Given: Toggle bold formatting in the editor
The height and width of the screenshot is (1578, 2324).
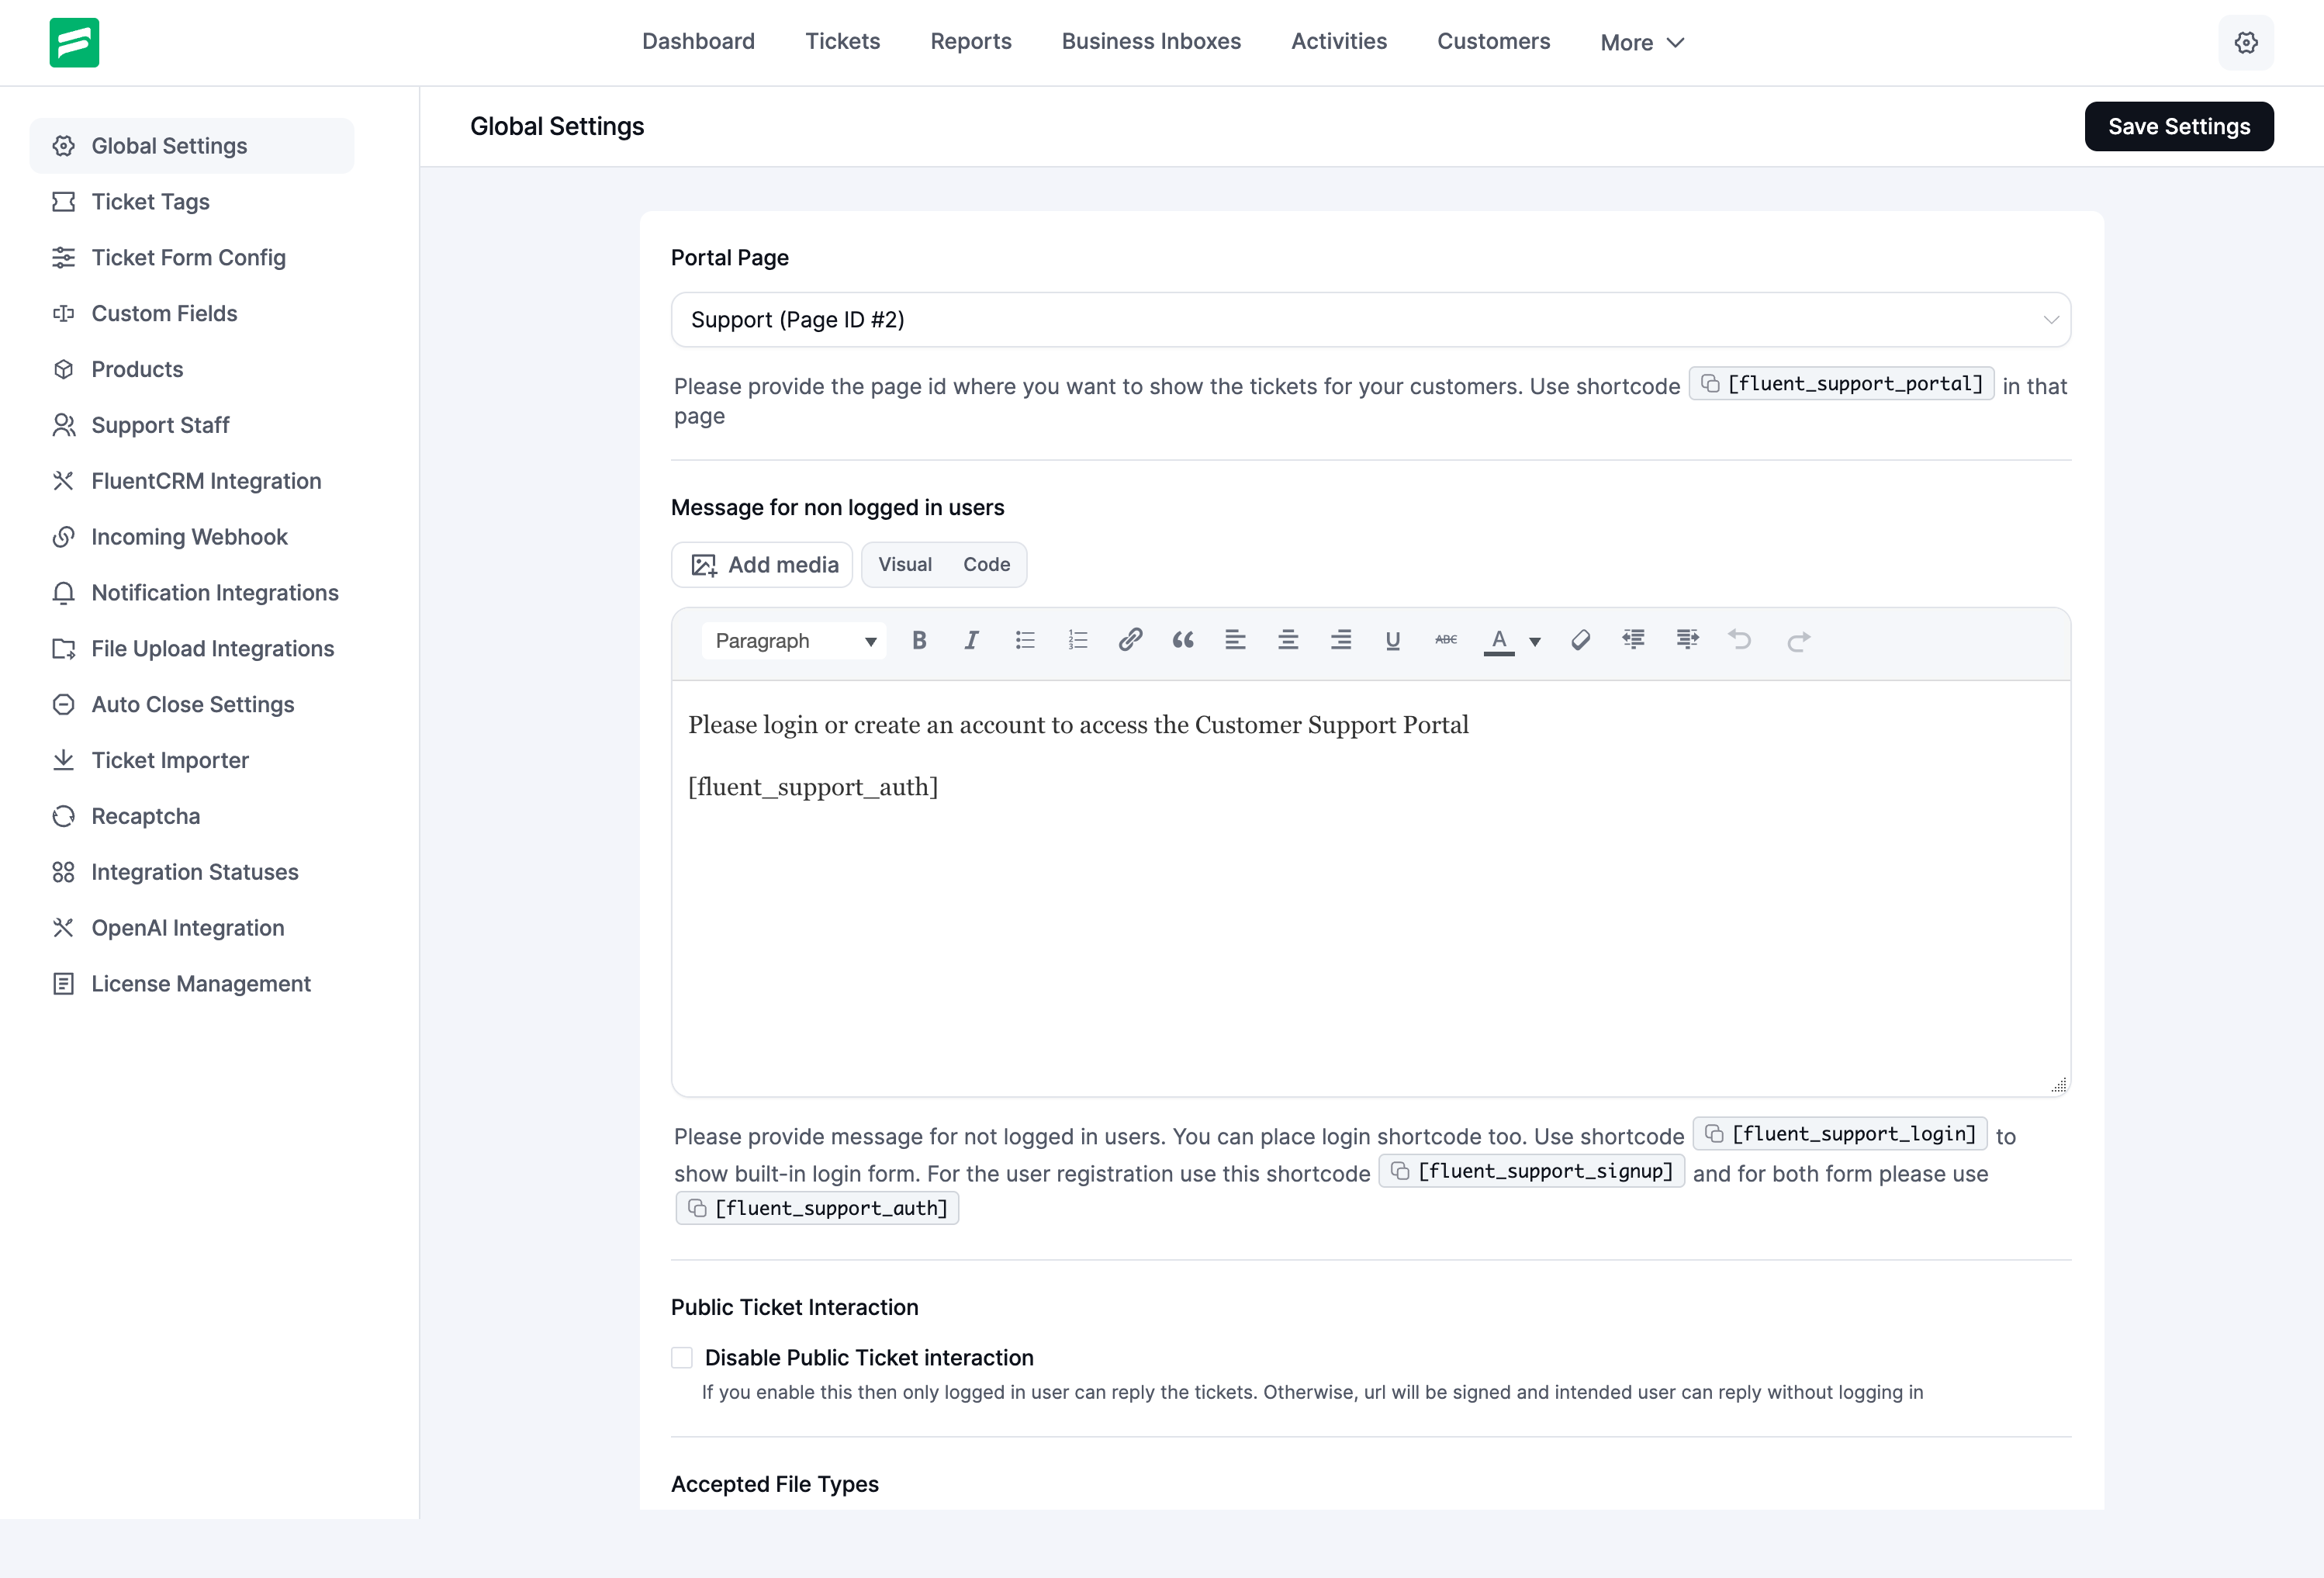Looking at the screenshot, I should [x=919, y=640].
